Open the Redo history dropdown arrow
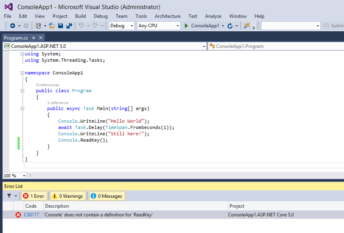 point(102,26)
